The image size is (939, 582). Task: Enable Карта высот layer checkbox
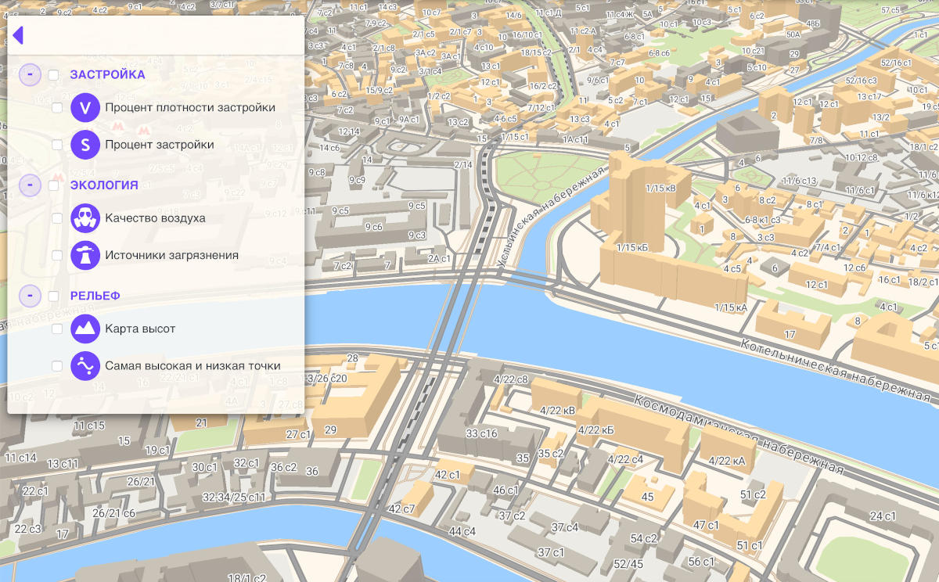(x=57, y=329)
